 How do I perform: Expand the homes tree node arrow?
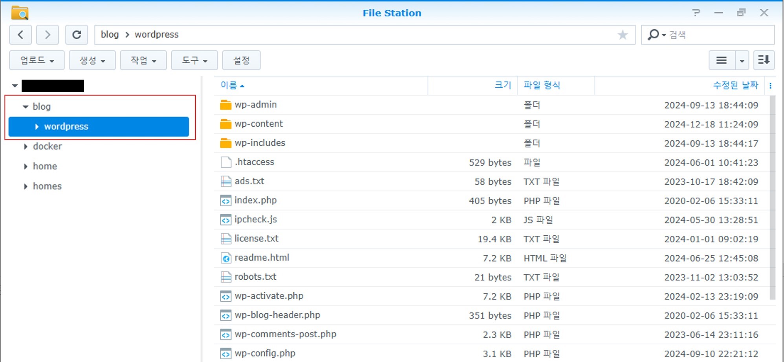pyautogui.click(x=26, y=186)
